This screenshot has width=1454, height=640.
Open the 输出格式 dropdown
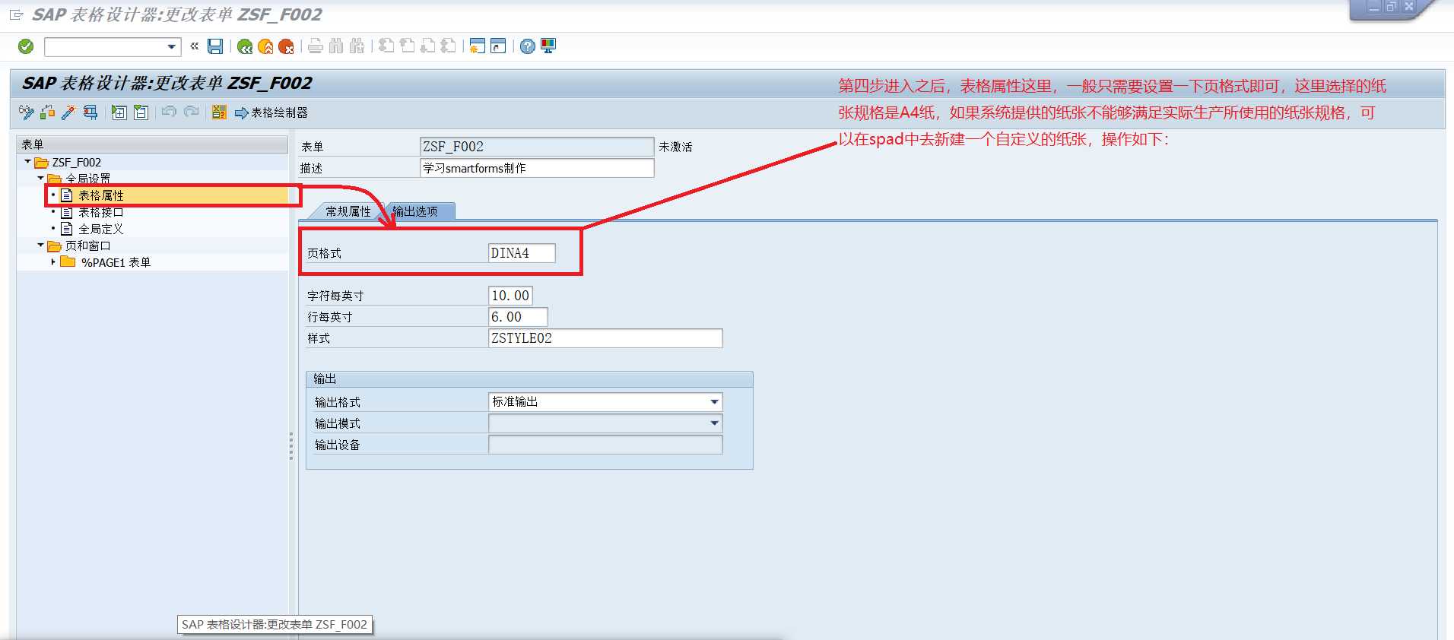point(714,402)
